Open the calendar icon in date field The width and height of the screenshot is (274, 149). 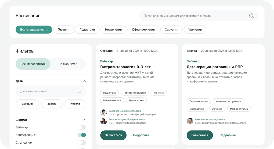point(79,91)
